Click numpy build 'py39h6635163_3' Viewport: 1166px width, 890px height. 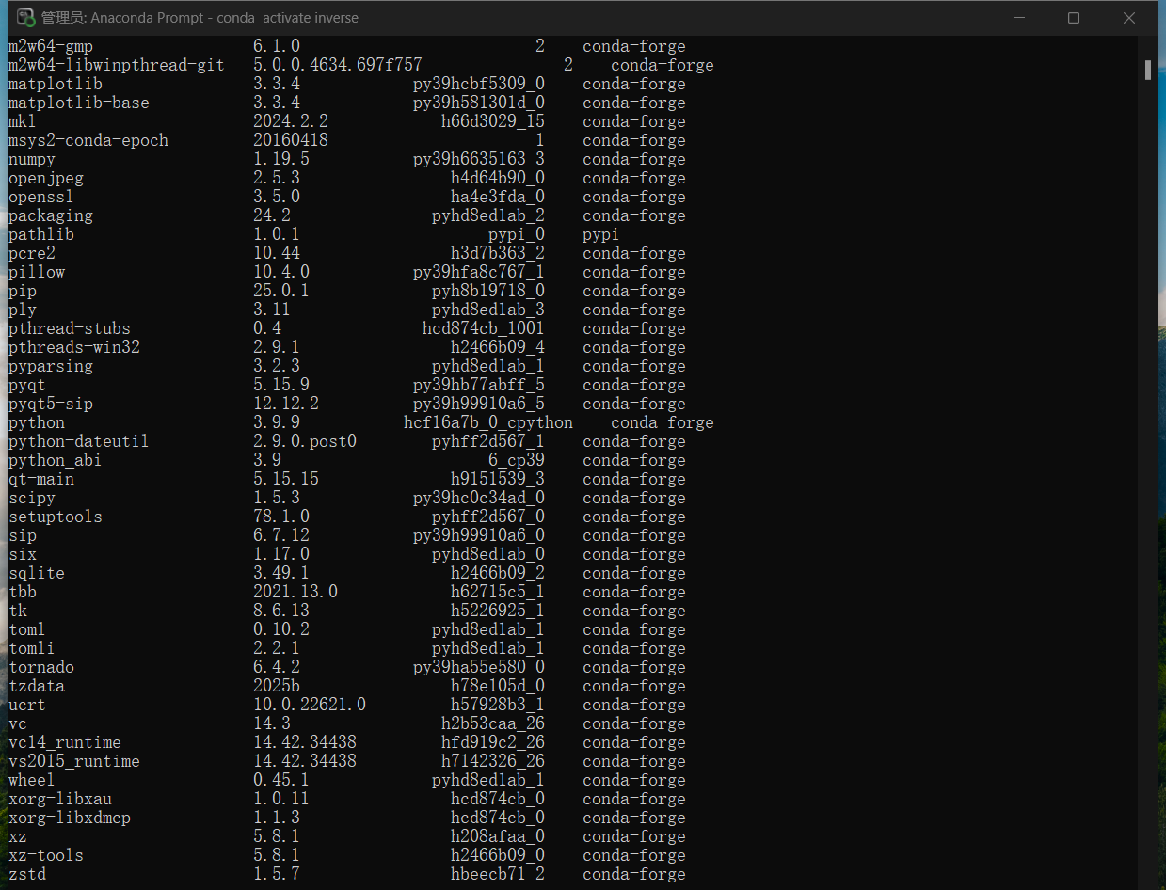click(479, 159)
